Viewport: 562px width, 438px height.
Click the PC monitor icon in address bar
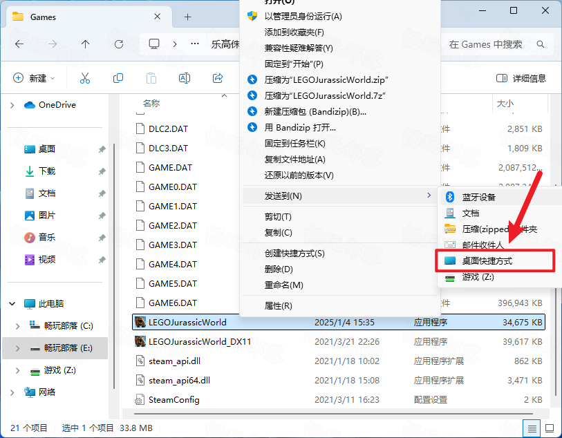pyautogui.click(x=154, y=44)
